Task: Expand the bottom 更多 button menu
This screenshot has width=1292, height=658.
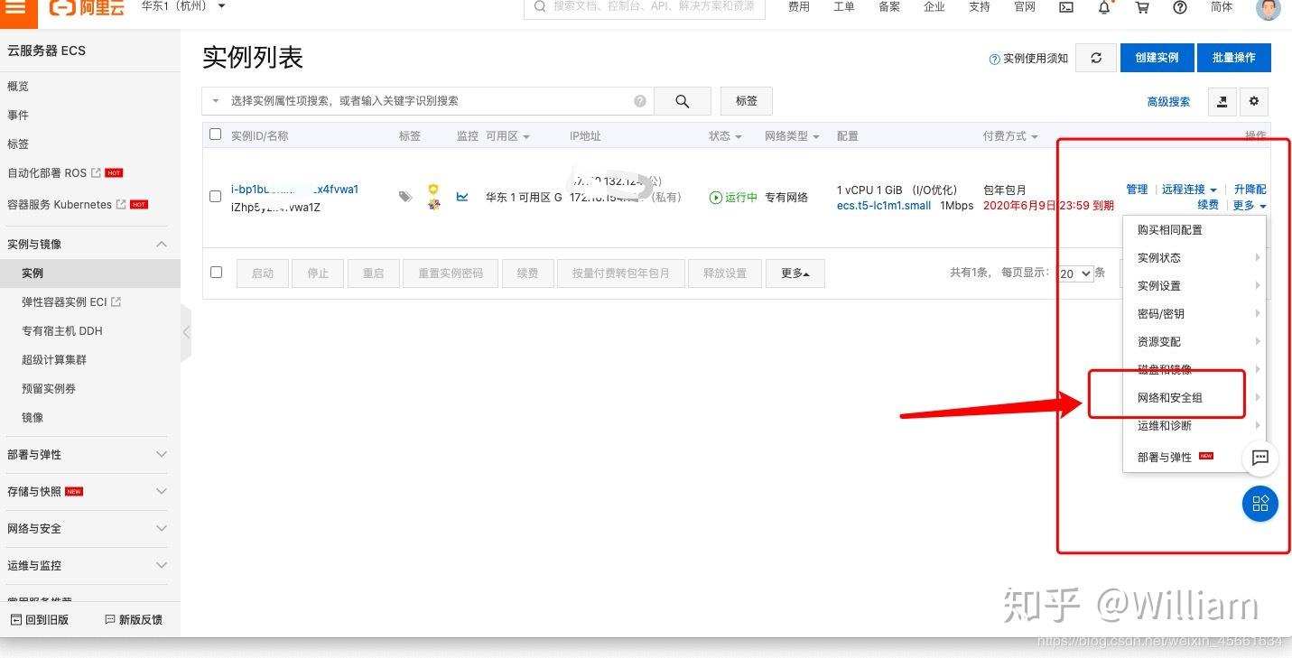Action: [x=795, y=273]
